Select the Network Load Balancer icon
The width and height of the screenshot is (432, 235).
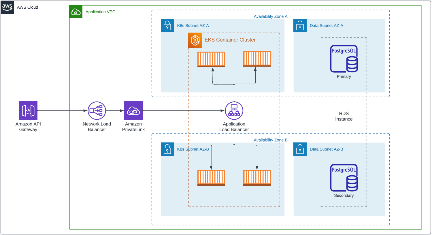[97, 111]
